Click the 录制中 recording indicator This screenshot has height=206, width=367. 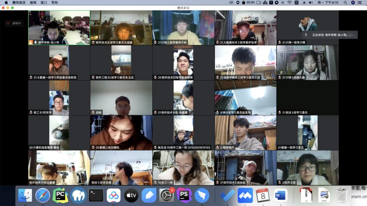point(14,23)
